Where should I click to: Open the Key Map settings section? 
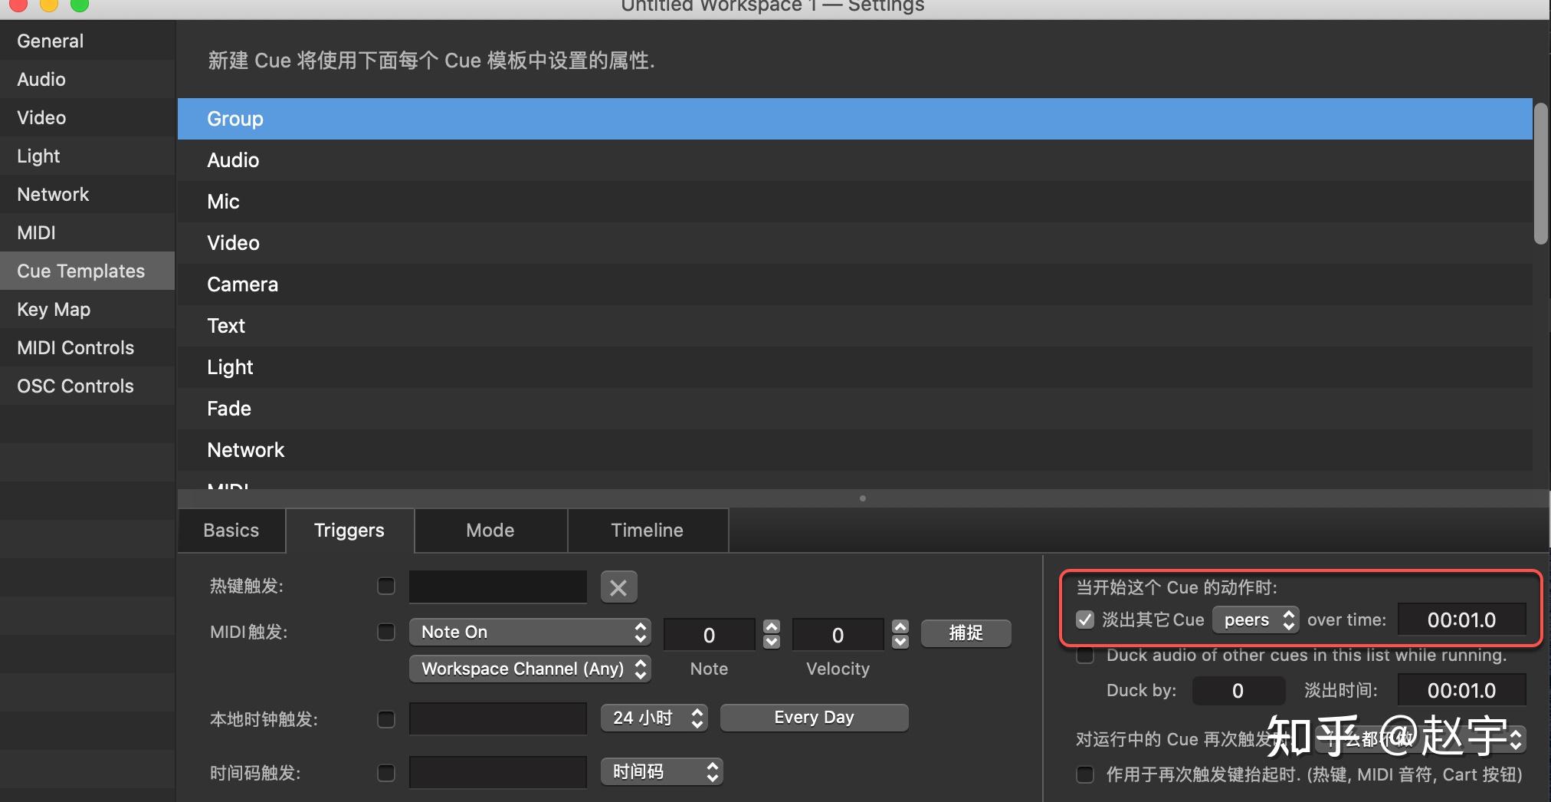(x=54, y=309)
